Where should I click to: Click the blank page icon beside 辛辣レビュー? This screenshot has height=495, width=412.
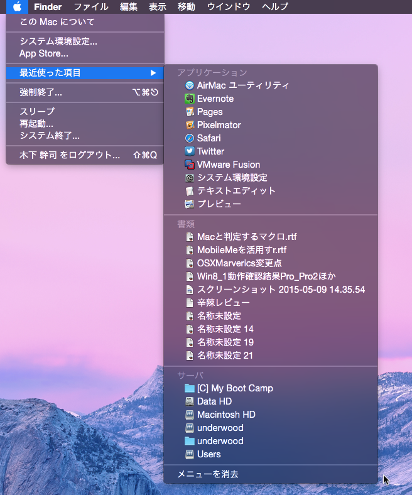[x=190, y=303]
